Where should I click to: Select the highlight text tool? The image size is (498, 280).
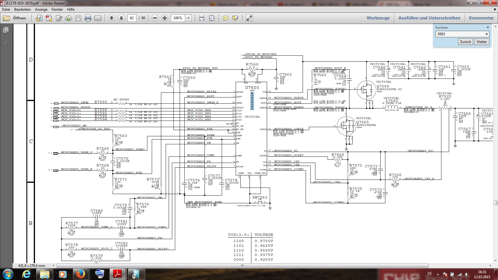(x=235, y=18)
